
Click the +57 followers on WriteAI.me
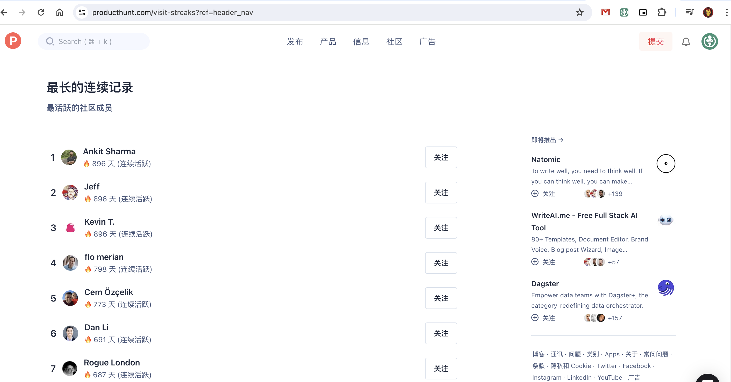613,262
